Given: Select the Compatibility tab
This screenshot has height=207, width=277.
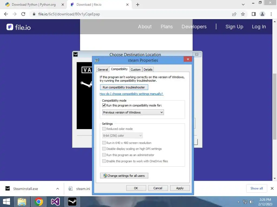Looking at the screenshot, I should point(119,69).
